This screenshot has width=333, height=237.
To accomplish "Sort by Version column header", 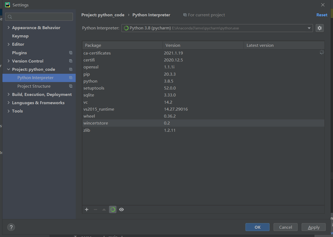I will point(203,45).
